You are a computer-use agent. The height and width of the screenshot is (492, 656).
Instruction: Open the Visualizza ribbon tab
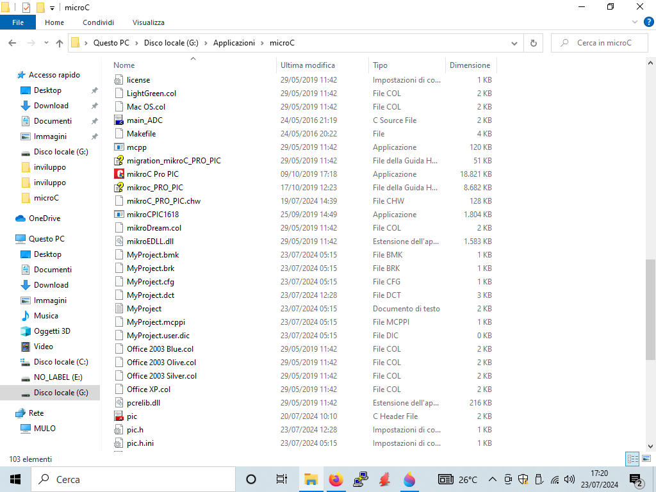point(149,22)
